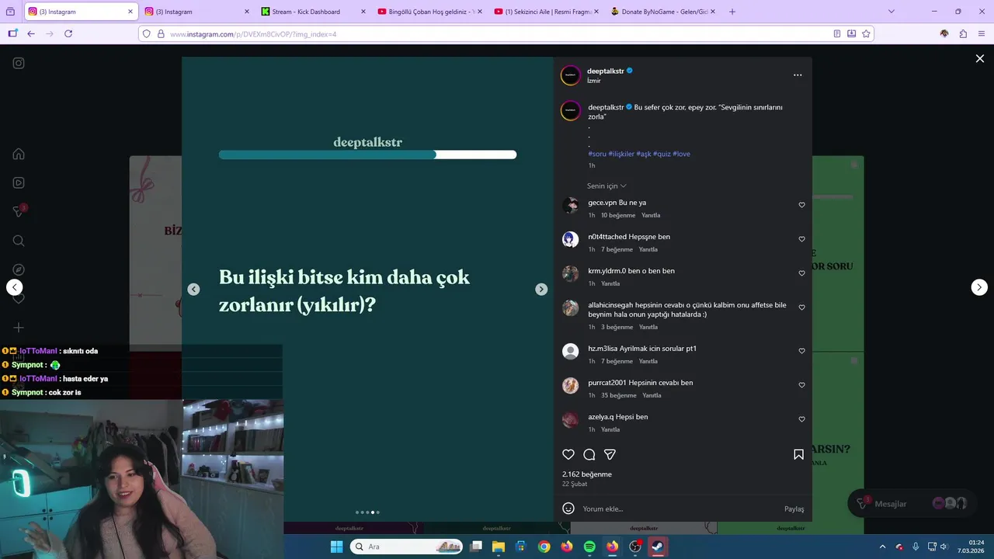Screen dimensions: 994x559
Task: Reply to purrcat2001's comment via Yanıtla
Action: 652,395
